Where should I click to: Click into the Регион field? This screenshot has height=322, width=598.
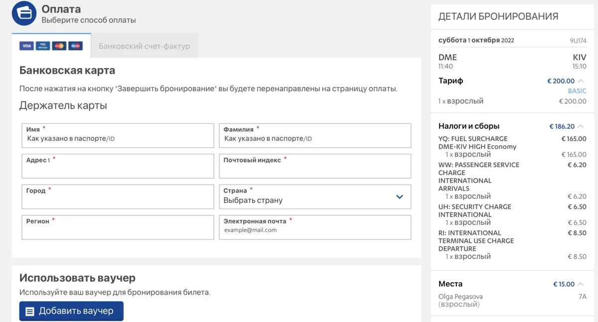(x=118, y=231)
